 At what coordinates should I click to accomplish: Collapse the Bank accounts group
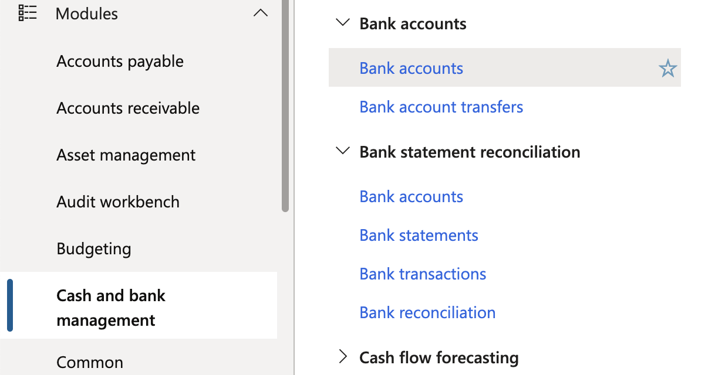(x=342, y=23)
